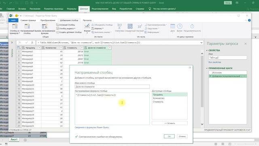Screen dimensions: 259x146
Task: Cancel formula with the X in formula bar
Action: coord(20,43)
